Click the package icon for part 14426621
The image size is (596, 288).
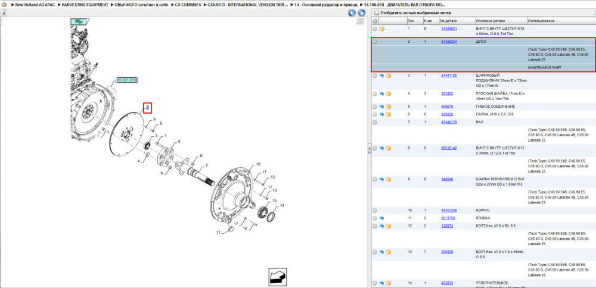pos(382,29)
